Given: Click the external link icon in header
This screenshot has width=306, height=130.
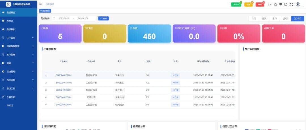Looking at the screenshot, I should (286, 4).
